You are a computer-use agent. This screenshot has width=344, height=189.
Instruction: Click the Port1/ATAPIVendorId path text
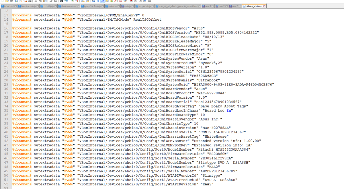click(x=139, y=175)
